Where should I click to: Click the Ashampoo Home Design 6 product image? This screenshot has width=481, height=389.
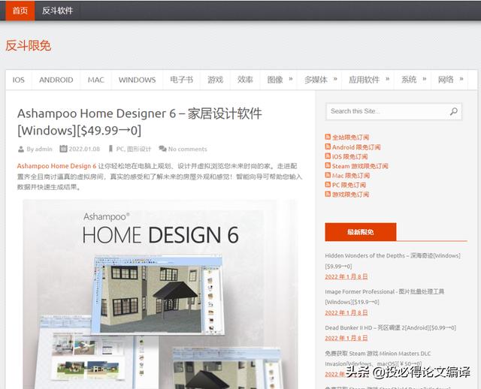click(x=159, y=293)
